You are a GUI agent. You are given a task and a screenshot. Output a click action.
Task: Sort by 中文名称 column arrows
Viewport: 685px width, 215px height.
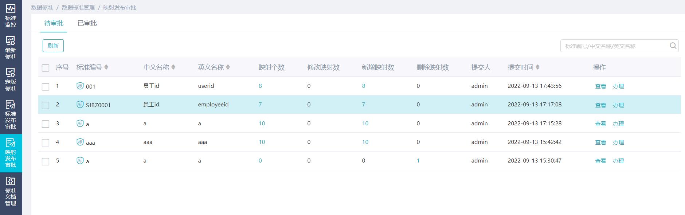tap(173, 67)
